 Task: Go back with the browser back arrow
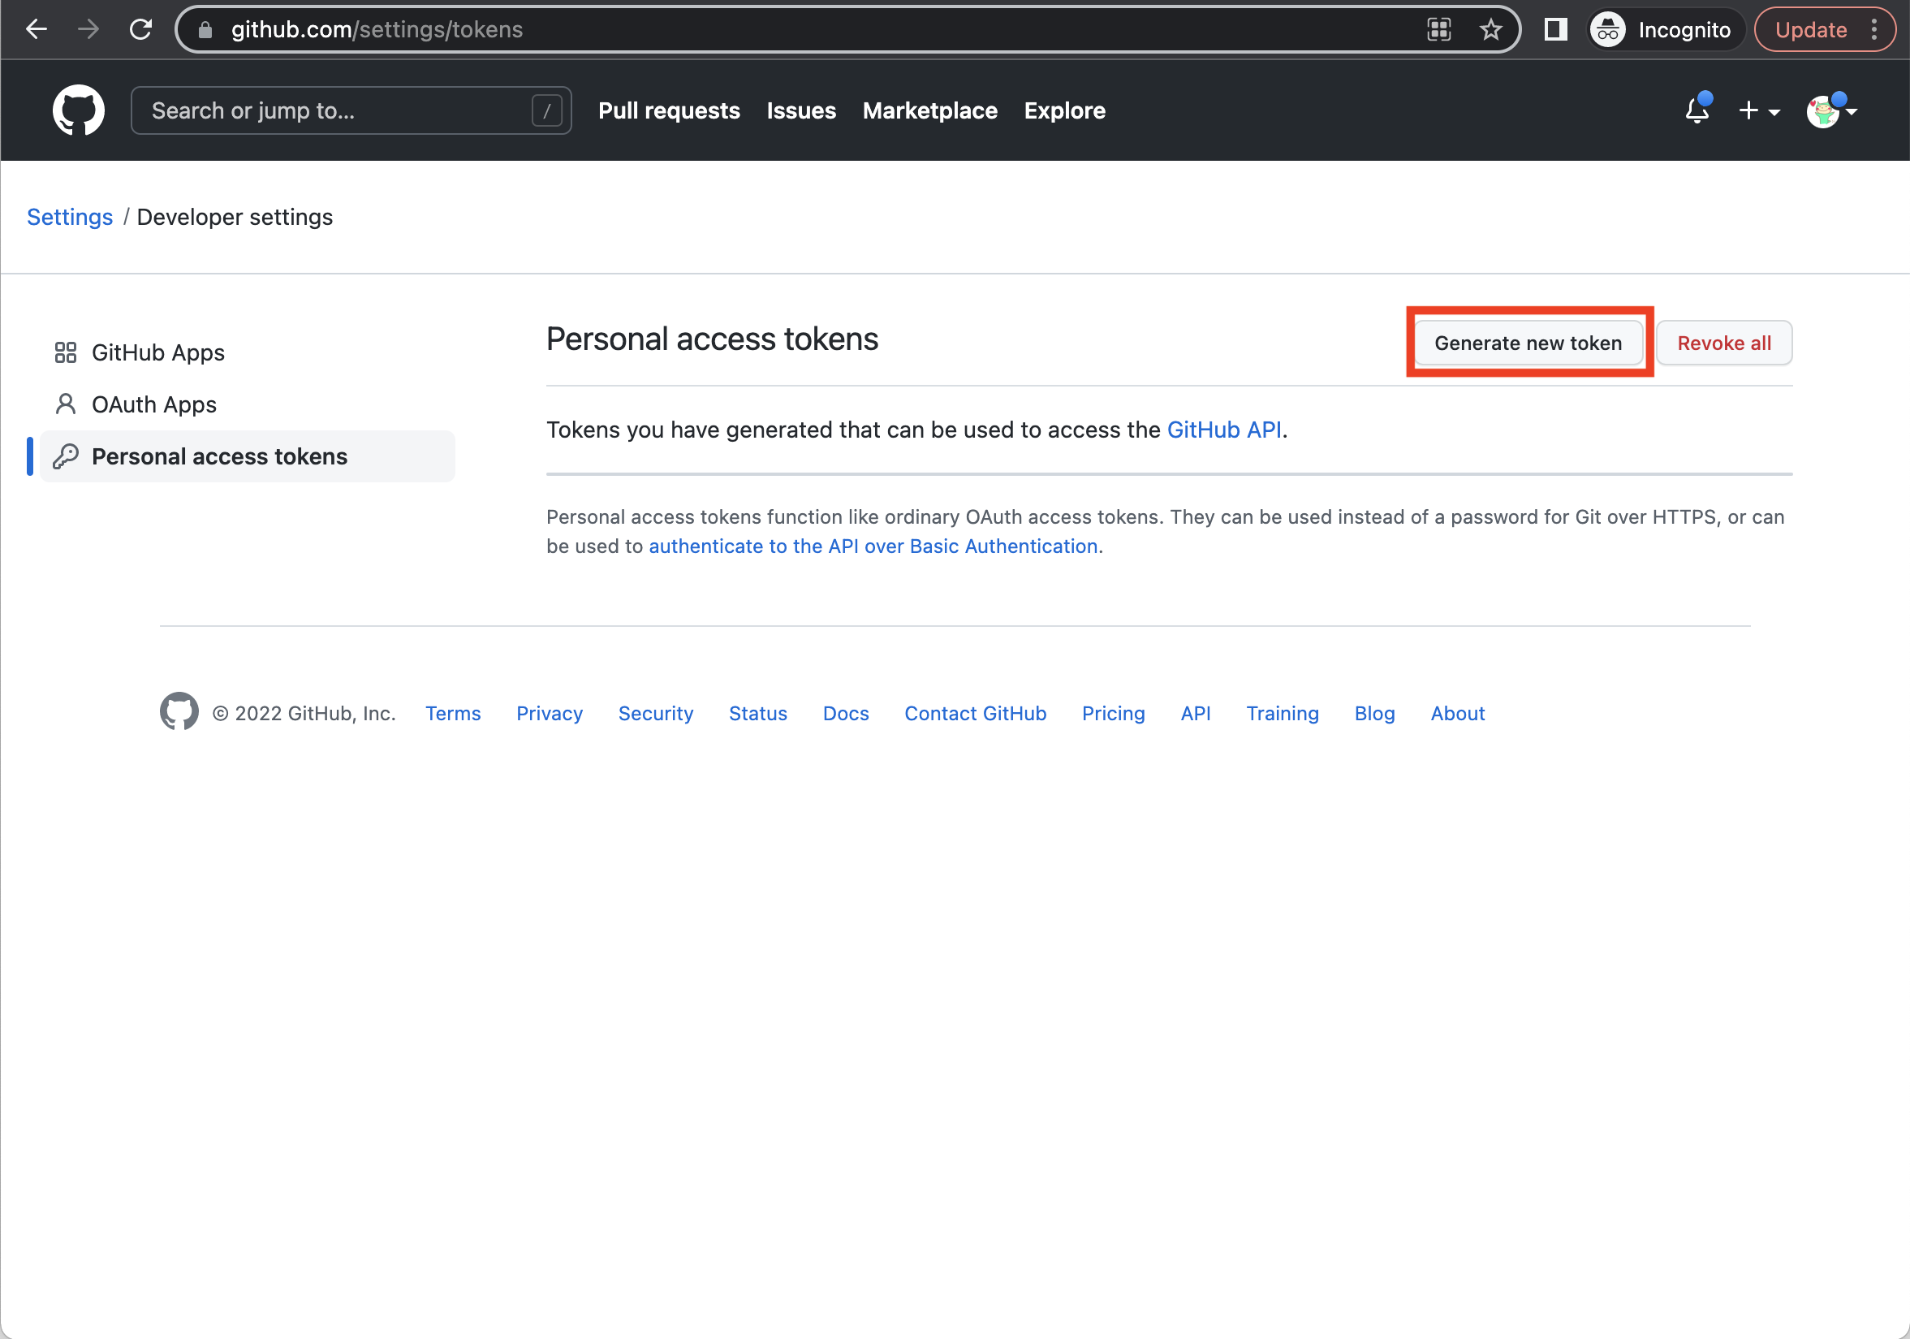[x=36, y=29]
